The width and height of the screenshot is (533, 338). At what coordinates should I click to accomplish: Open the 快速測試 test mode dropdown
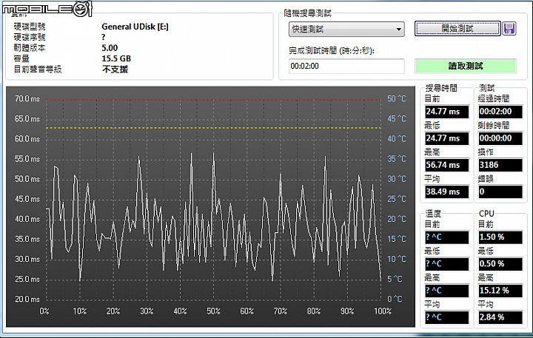click(346, 29)
